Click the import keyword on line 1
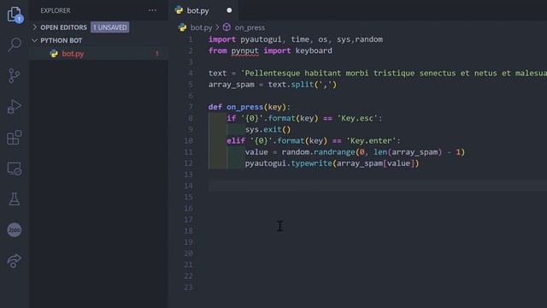Image resolution: width=547 pixels, height=308 pixels. [222, 39]
